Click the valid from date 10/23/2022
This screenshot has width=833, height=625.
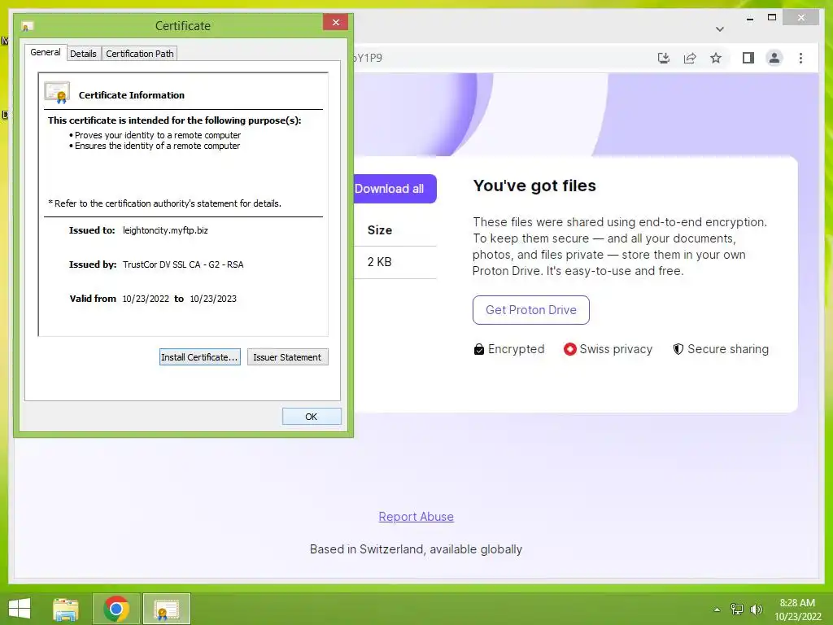[x=146, y=299]
